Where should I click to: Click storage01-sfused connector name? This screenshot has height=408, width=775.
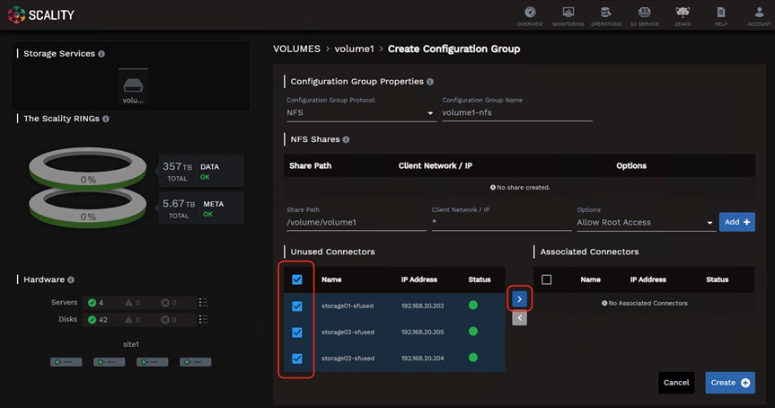[348, 306]
